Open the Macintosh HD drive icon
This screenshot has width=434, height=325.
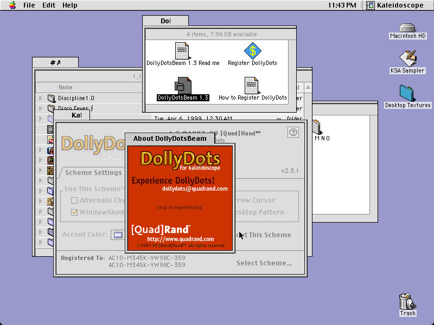407,28
